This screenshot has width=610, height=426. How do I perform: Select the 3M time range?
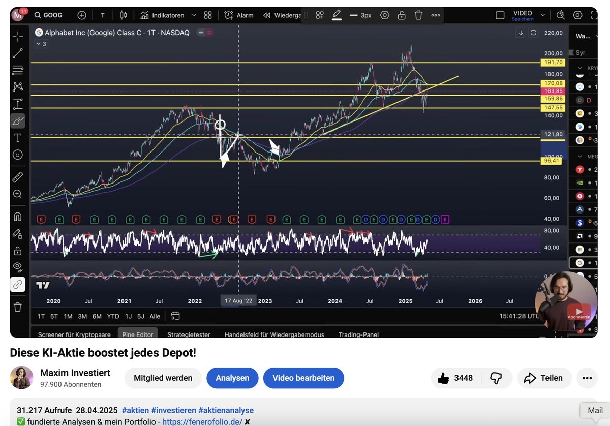(x=82, y=316)
